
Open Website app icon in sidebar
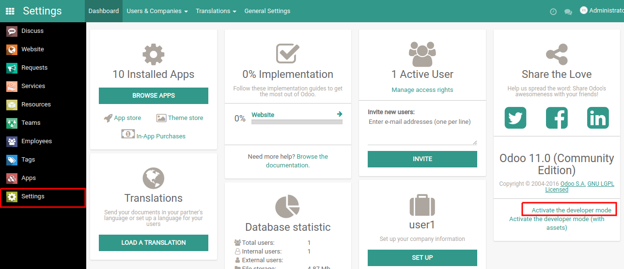12,49
